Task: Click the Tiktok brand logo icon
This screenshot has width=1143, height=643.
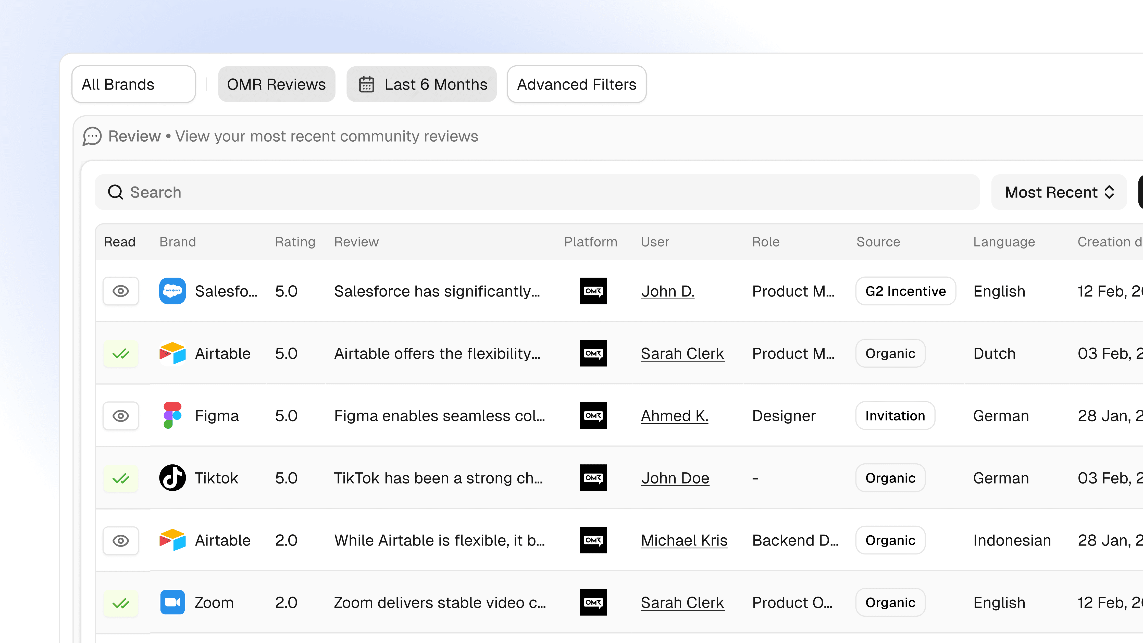Action: point(172,478)
